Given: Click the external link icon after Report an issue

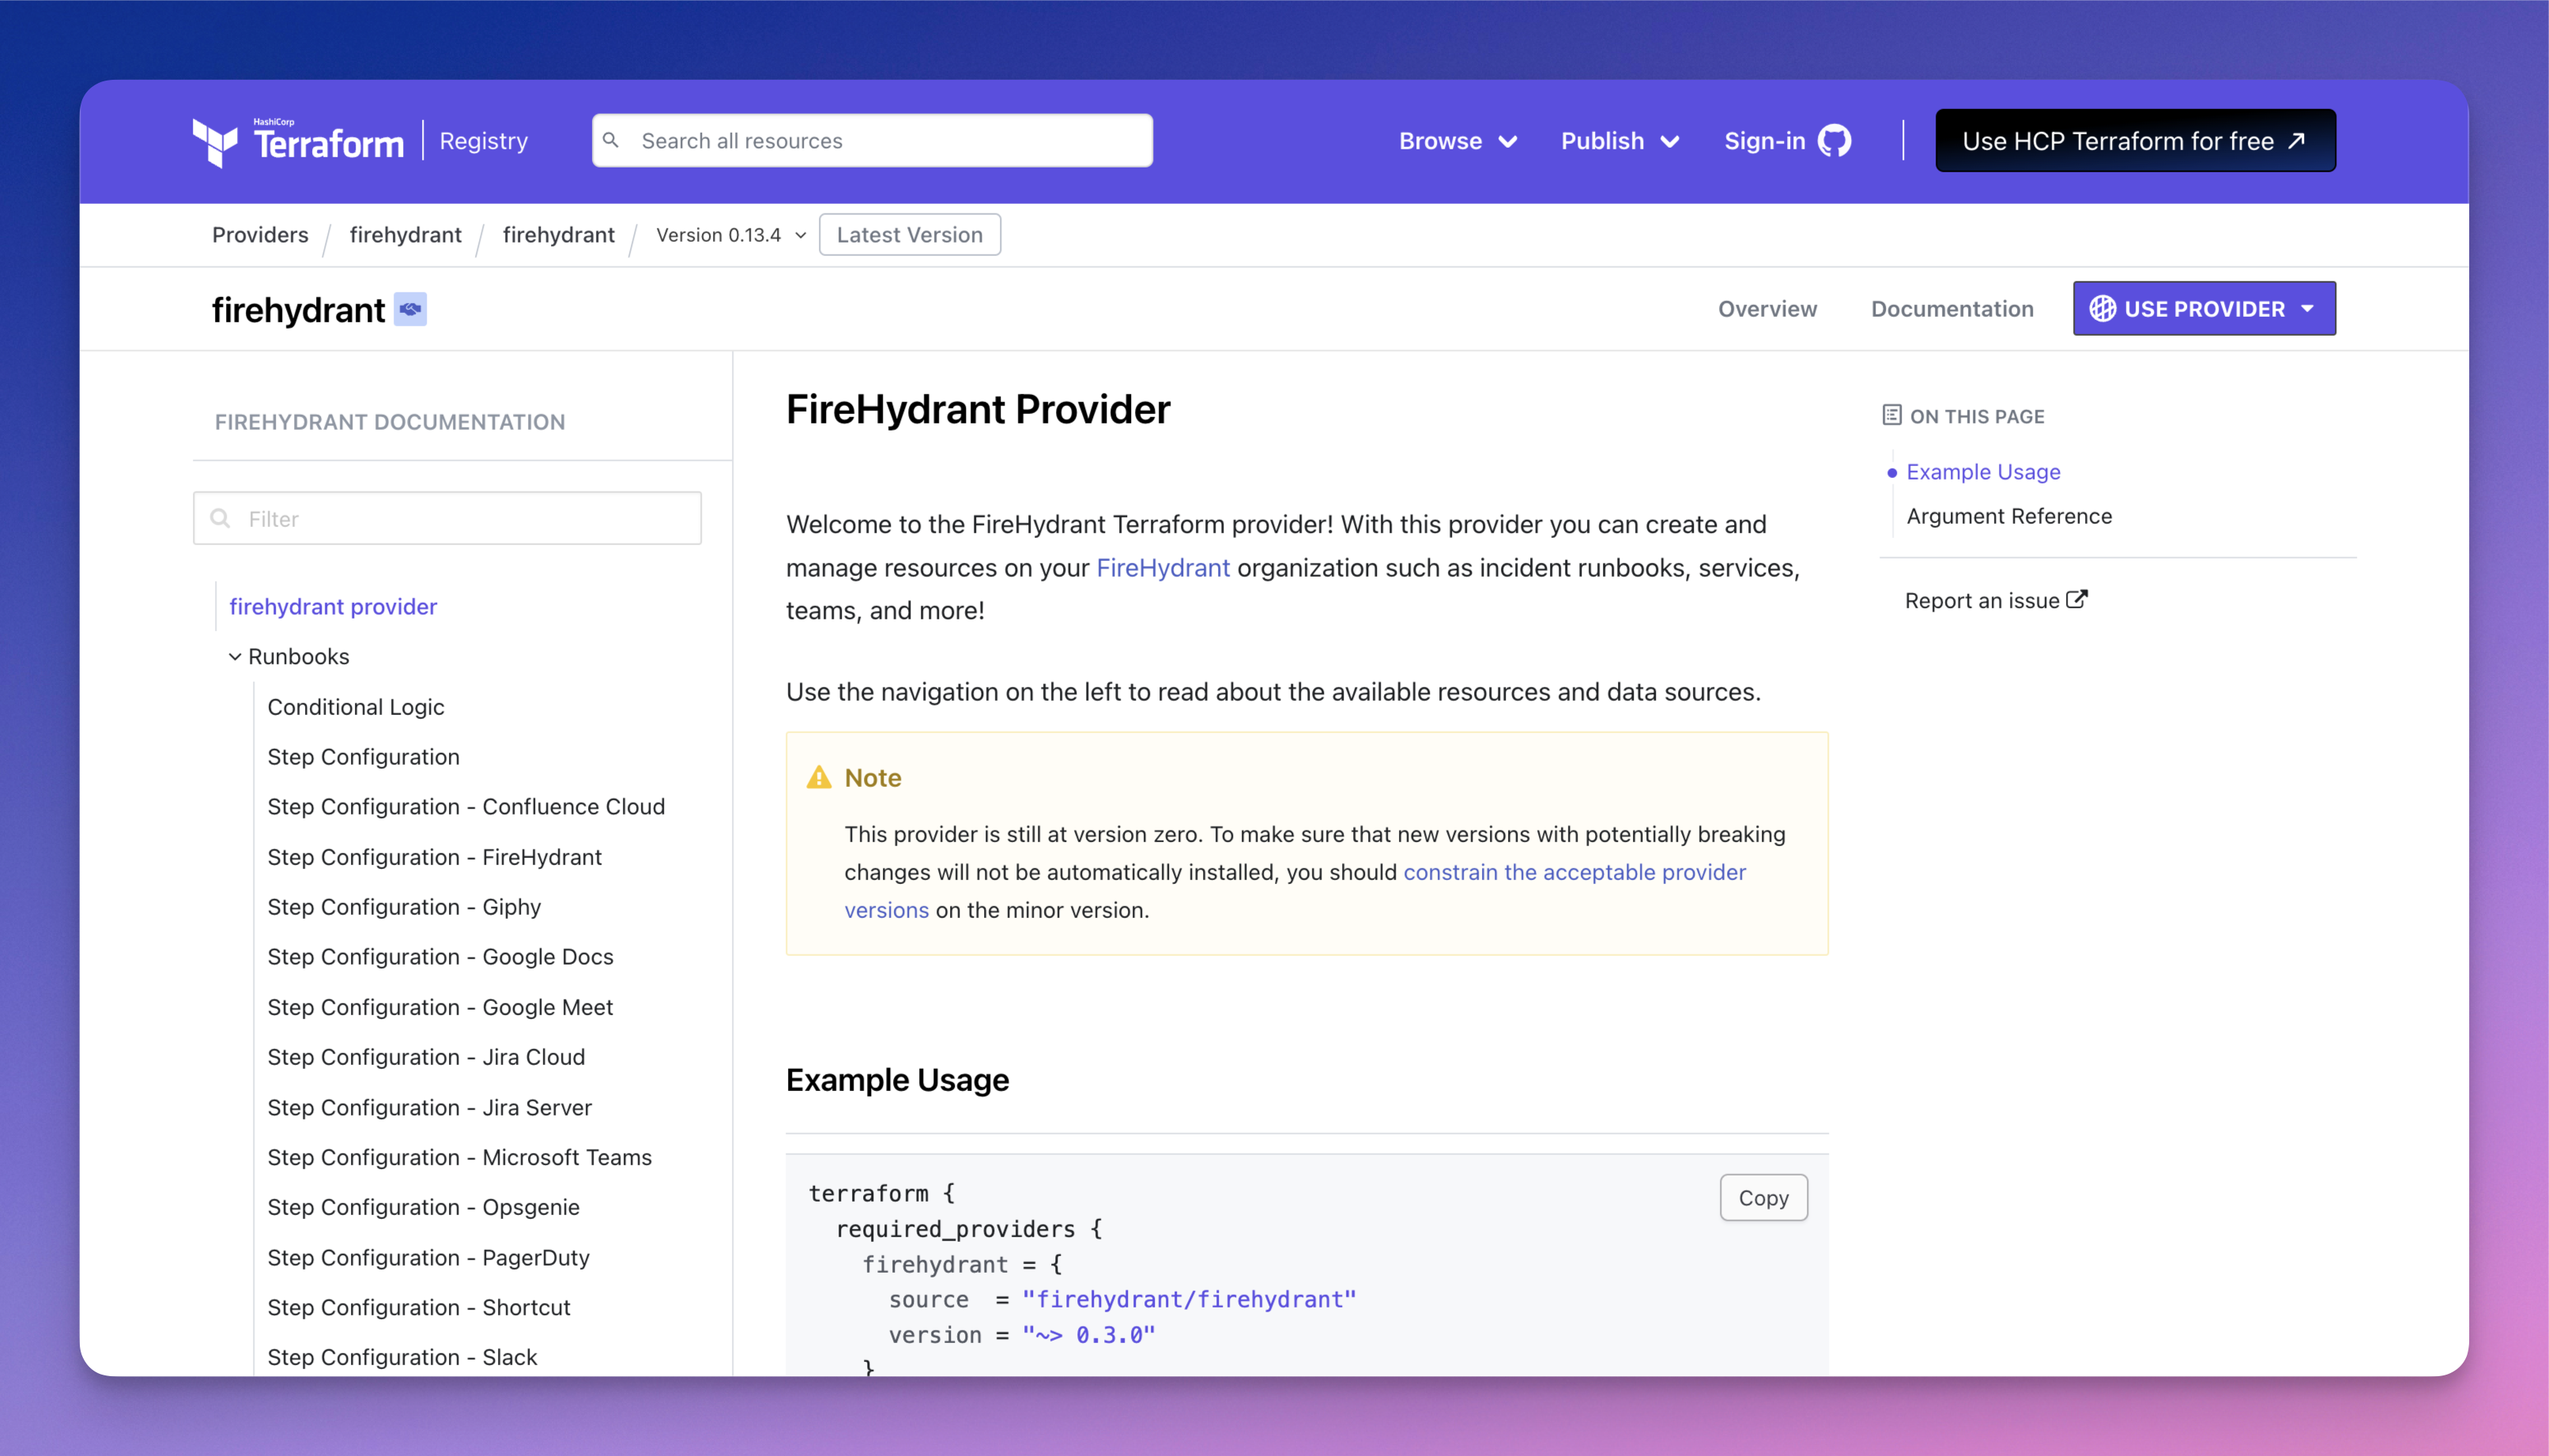Looking at the screenshot, I should coord(2077,599).
